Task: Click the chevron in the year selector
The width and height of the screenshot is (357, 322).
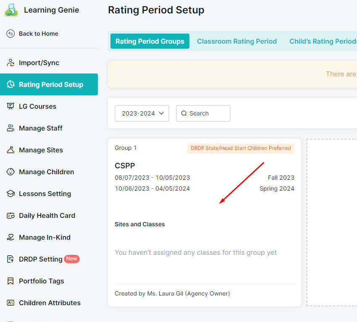Action: (161, 113)
